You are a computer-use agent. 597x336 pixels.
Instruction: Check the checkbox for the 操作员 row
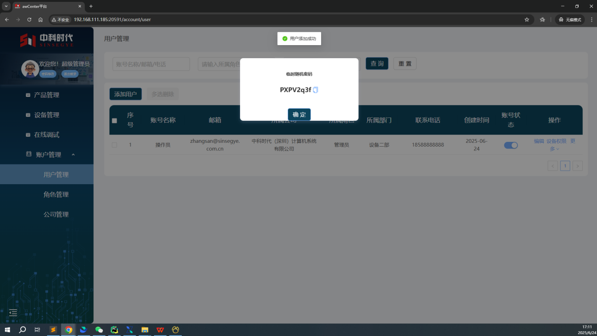click(x=114, y=145)
